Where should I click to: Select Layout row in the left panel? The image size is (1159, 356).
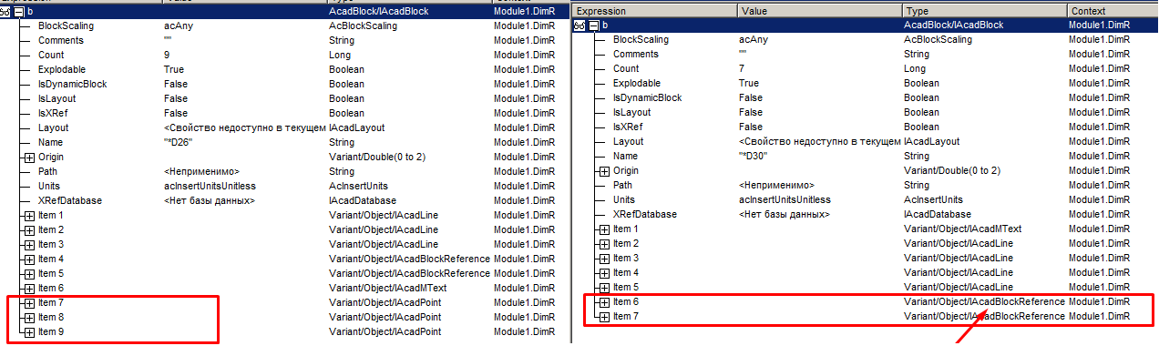pyautogui.click(x=285, y=127)
